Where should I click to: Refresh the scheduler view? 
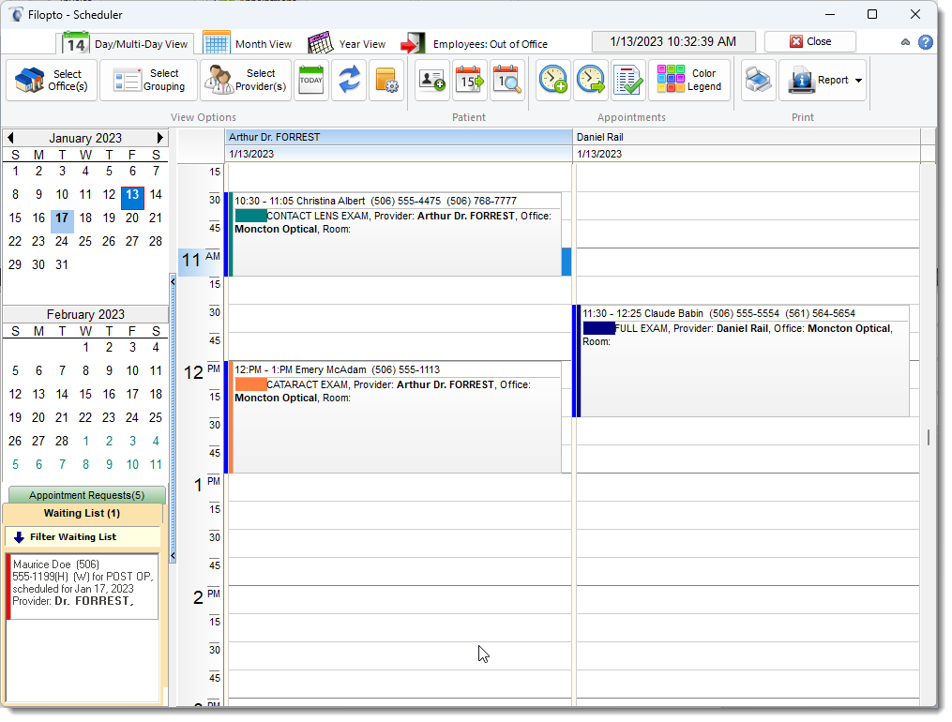point(349,81)
